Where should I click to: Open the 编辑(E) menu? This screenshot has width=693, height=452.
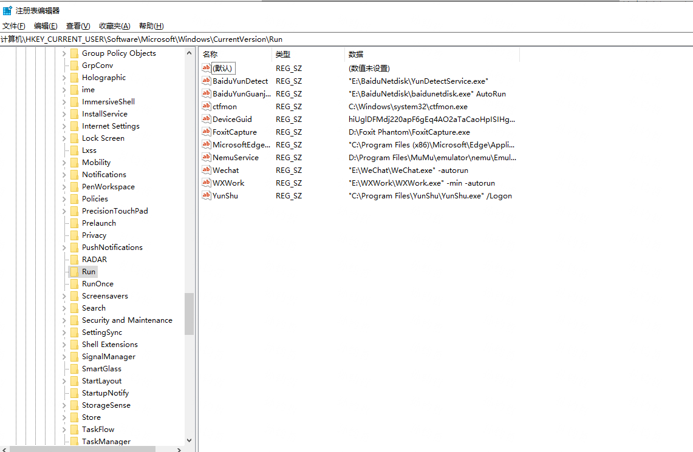pos(46,26)
